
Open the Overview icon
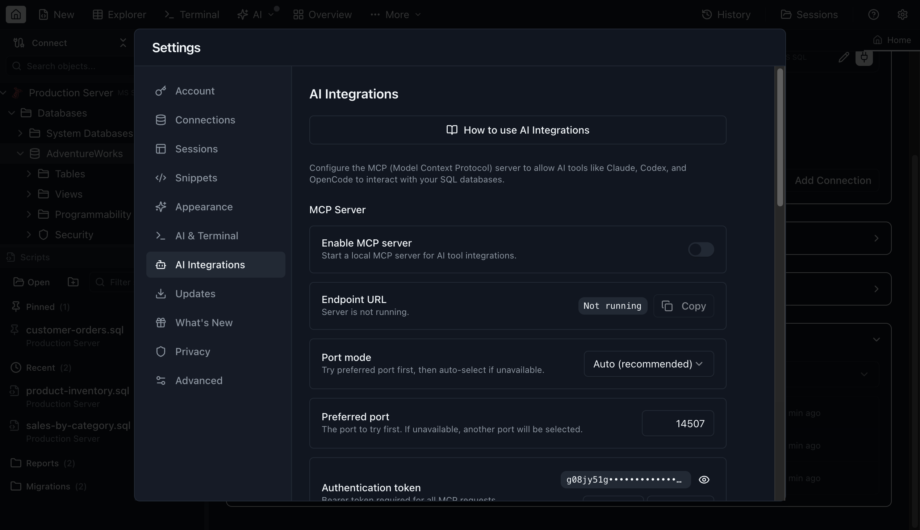click(x=298, y=14)
